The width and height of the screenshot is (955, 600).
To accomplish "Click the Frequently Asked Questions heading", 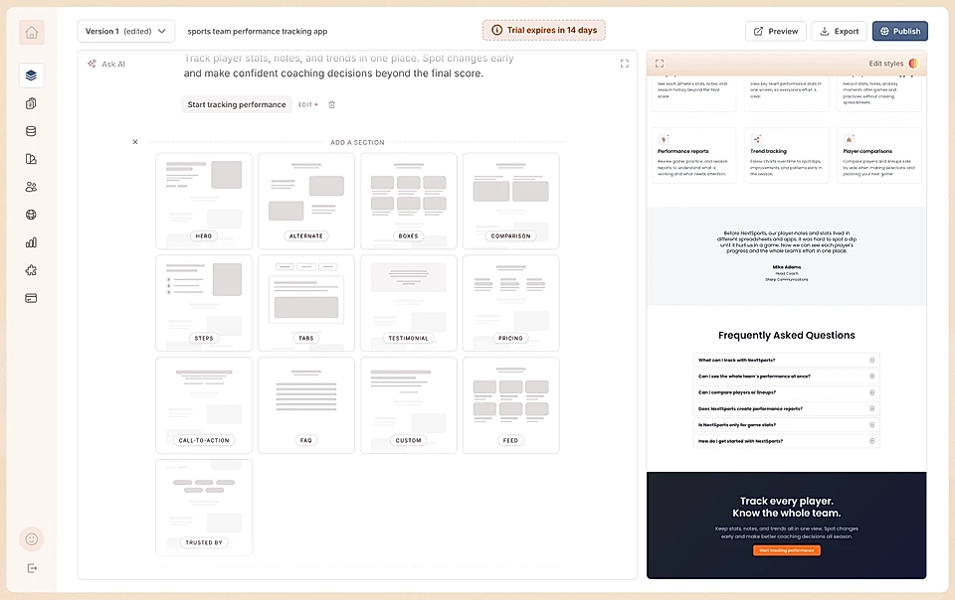I will point(786,335).
